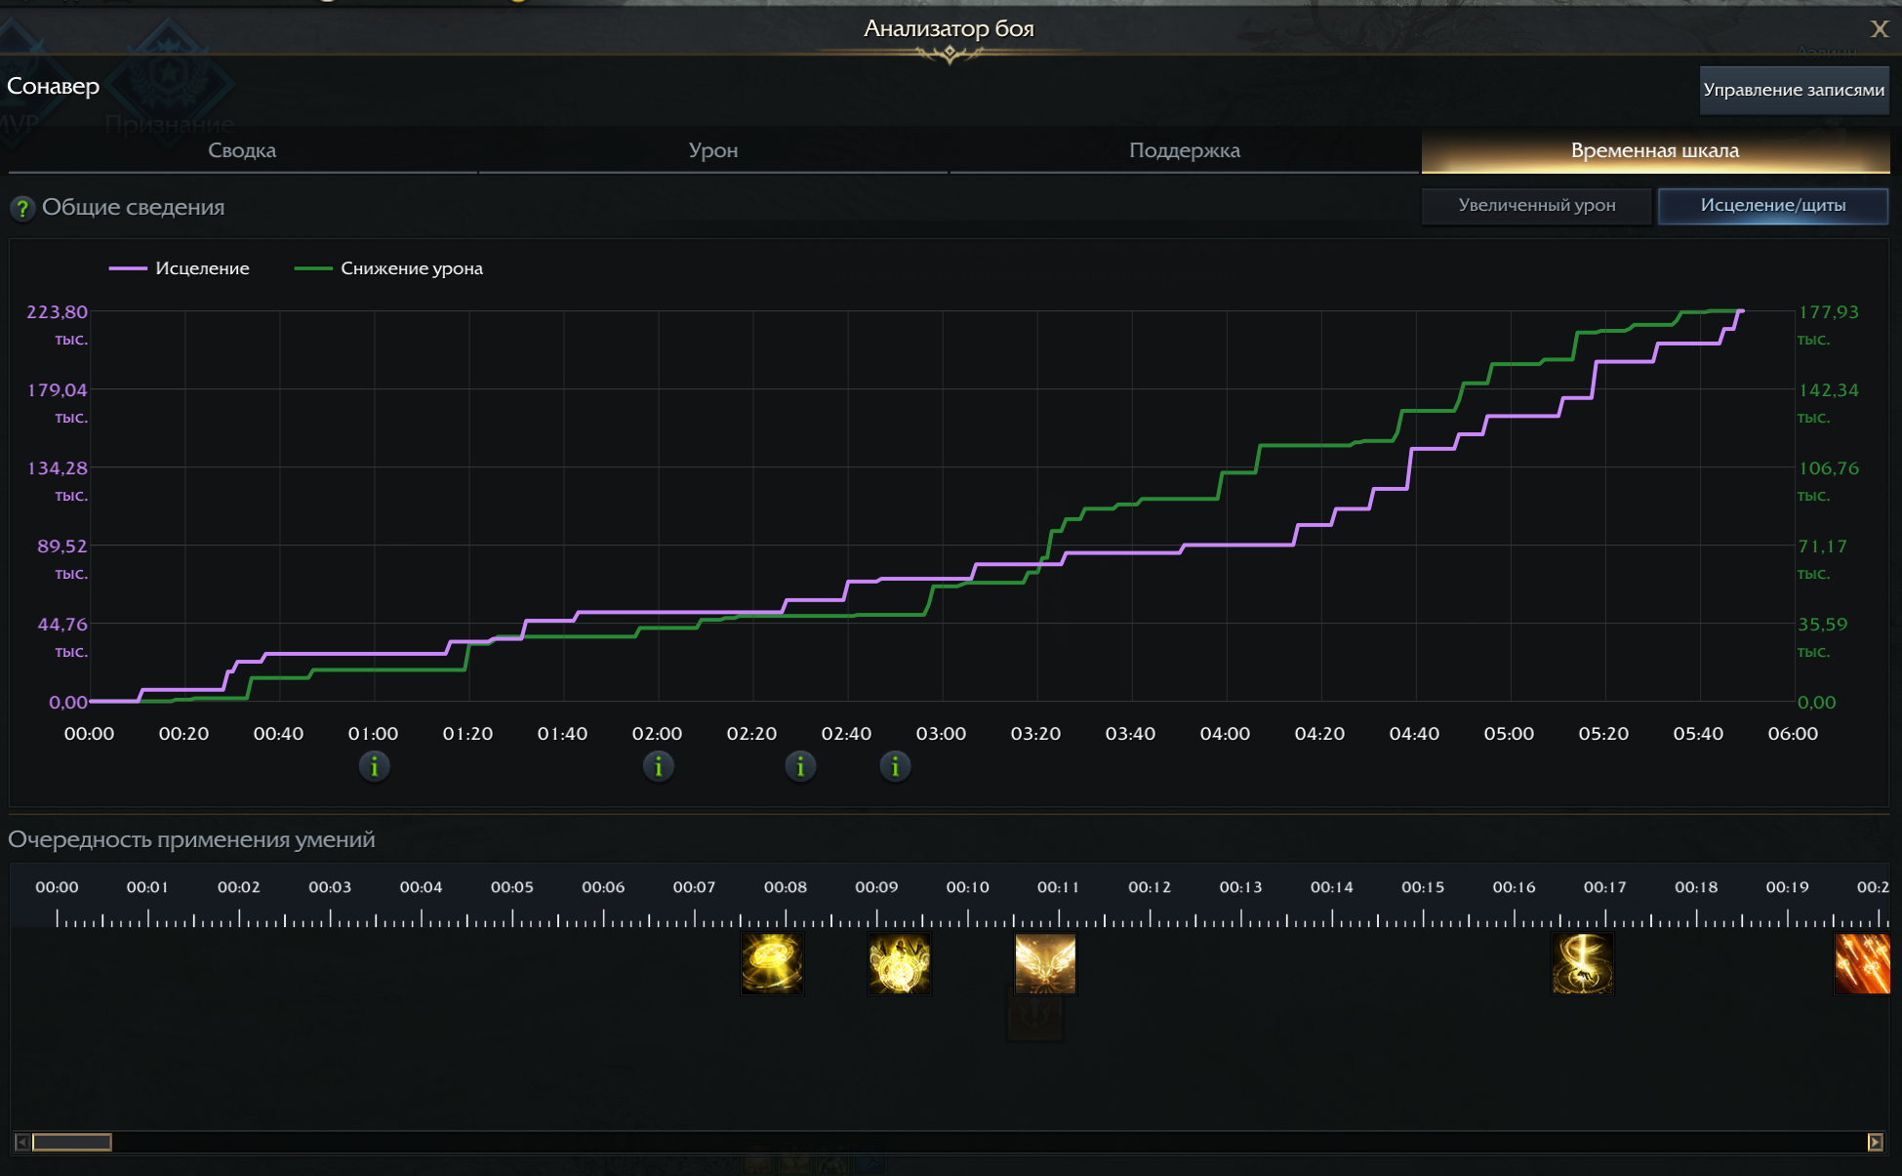Viewport: 1902px width, 1176px height.
Task: Click the Управление записями button
Action: pos(1793,90)
